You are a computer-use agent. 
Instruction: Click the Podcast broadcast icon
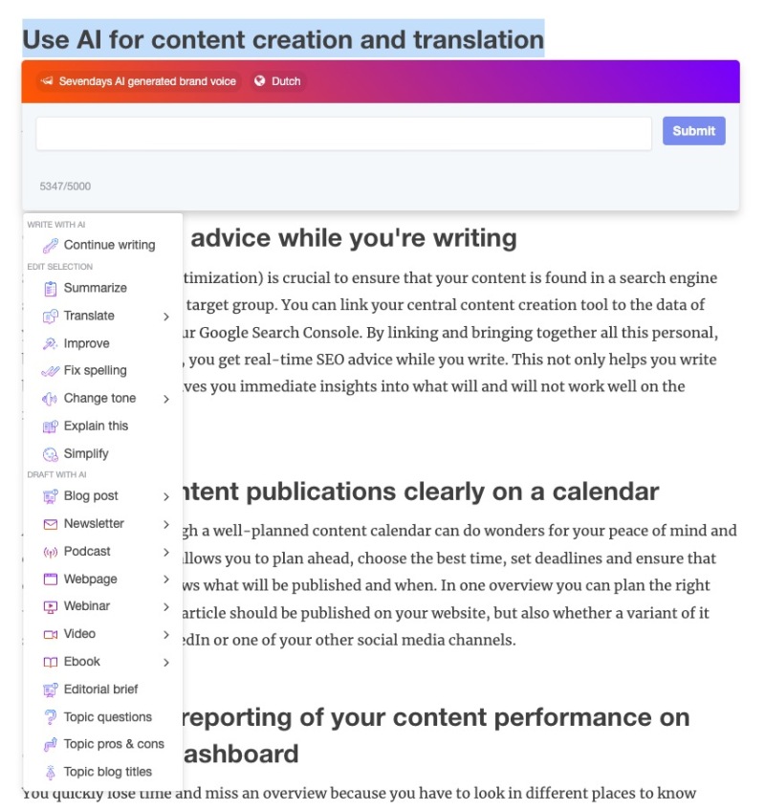(x=51, y=552)
